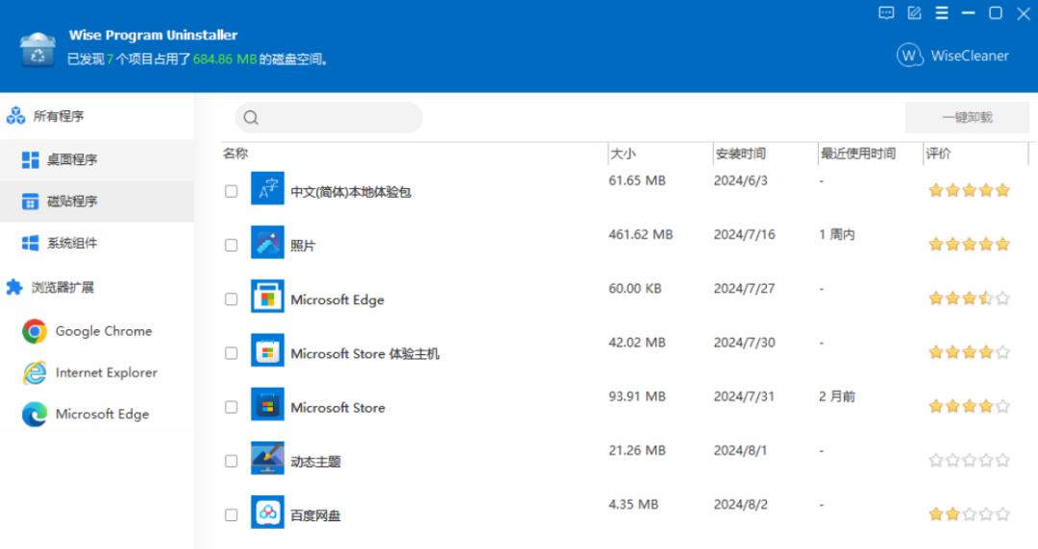Focus the search input field
The height and width of the screenshot is (549, 1038).
click(x=329, y=117)
